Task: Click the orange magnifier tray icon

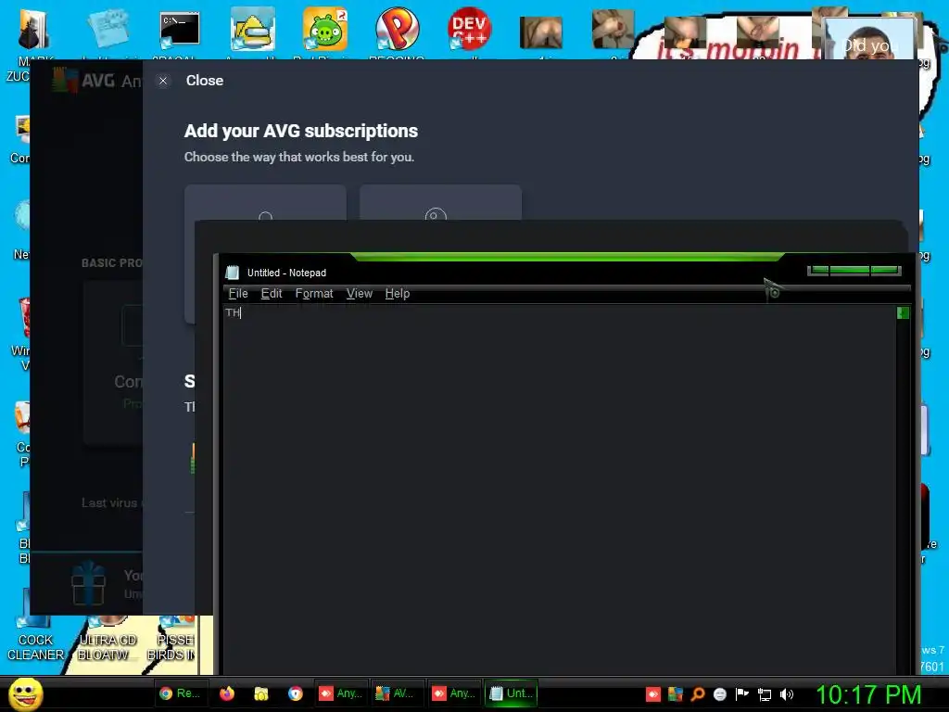Action: point(698,694)
